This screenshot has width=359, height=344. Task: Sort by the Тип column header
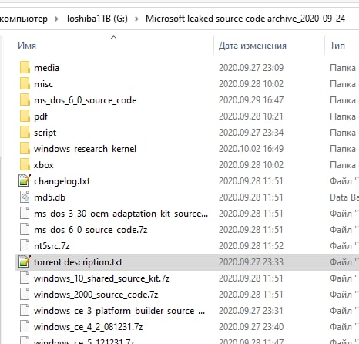tap(337, 46)
